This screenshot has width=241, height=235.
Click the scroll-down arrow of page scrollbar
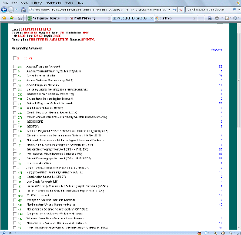pyautogui.click(x=239, y=227)
